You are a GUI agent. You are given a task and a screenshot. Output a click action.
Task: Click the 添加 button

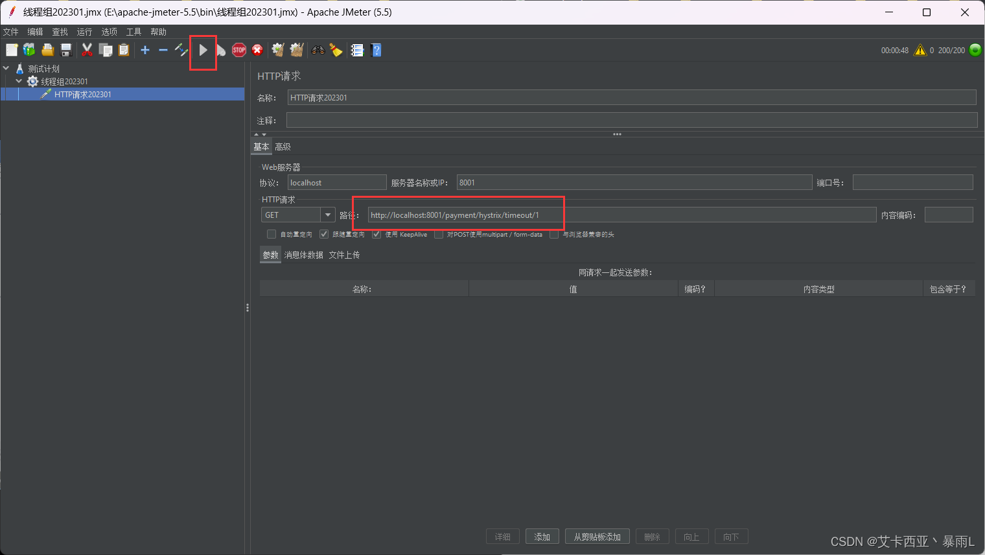tap(542, 537)
